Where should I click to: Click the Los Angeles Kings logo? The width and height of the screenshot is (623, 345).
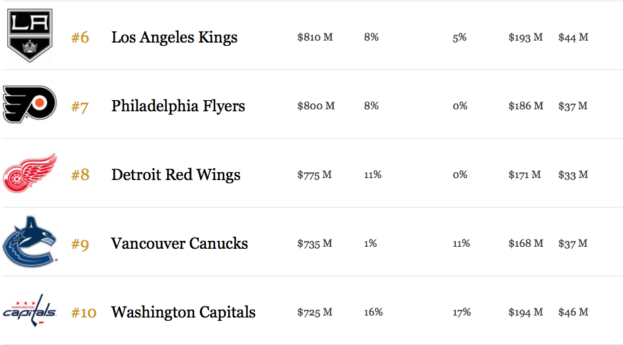point(30,35)
